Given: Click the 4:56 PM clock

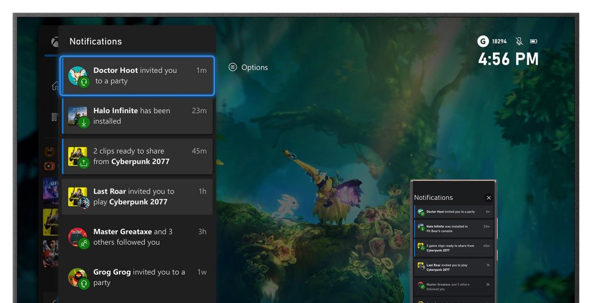Looking at the screenshot, I should pyautogui.click(x=508, y=59).
